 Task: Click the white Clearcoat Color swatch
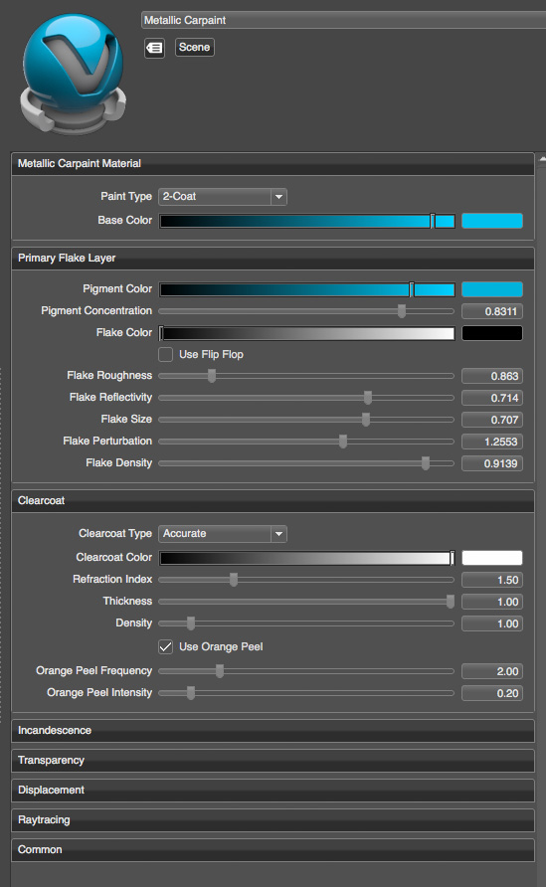(x=492, y=558)
